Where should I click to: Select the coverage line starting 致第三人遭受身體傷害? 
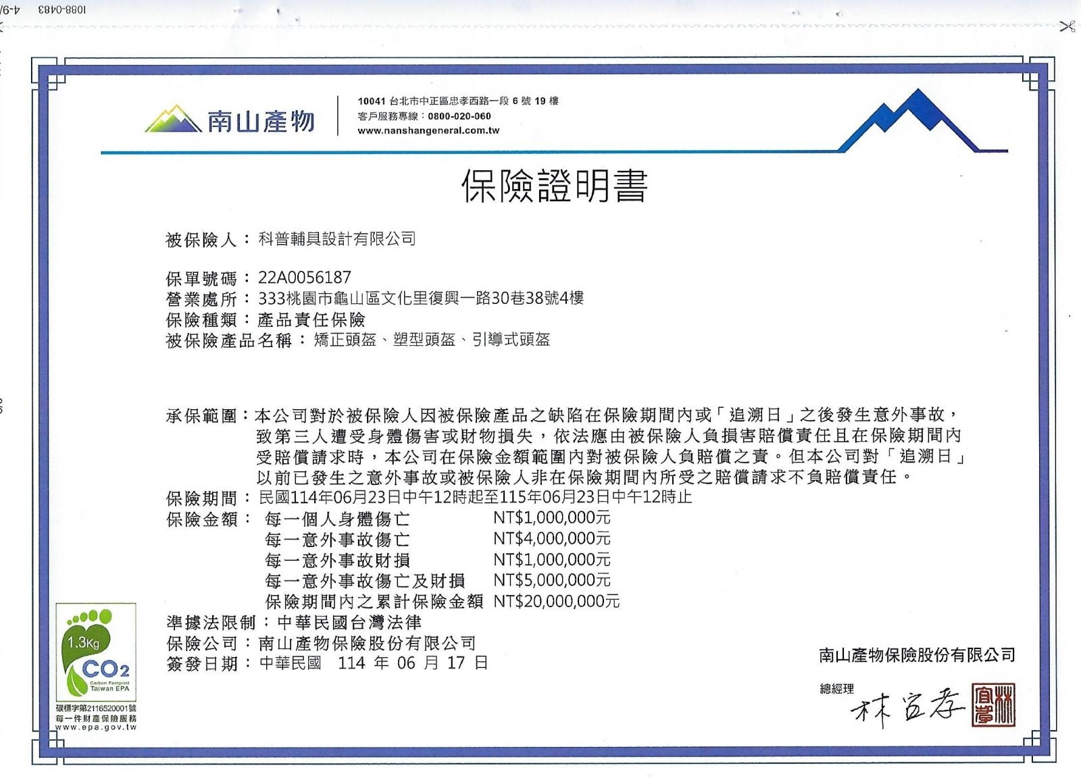tap(608, 436)
